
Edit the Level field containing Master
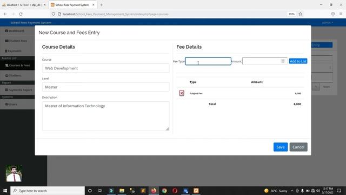point(105,87)
